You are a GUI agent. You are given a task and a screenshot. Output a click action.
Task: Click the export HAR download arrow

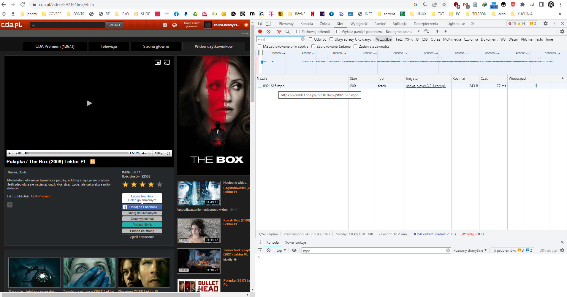(446, 31)
